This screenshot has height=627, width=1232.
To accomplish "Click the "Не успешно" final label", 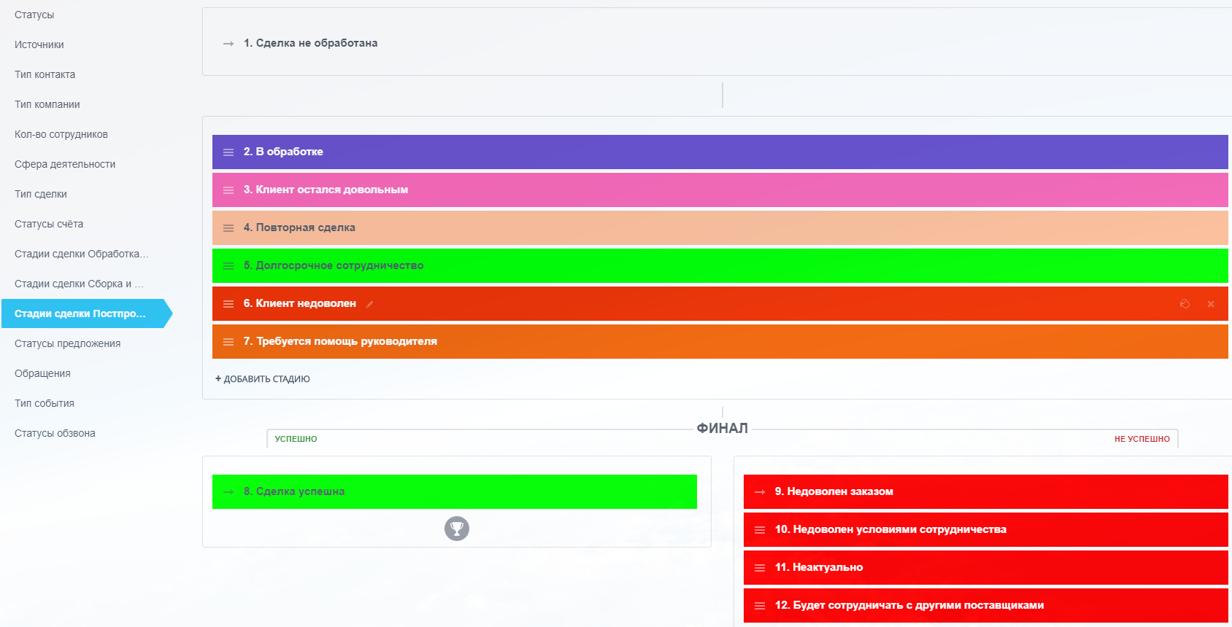I will (x=1141, y=439).
